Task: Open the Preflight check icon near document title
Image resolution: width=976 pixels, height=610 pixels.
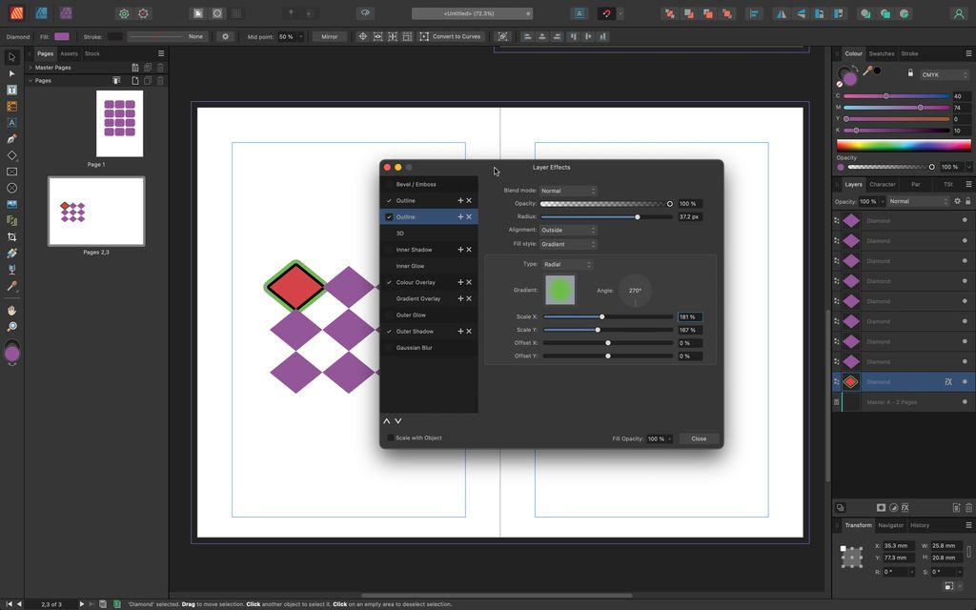Action: point(579,12)
